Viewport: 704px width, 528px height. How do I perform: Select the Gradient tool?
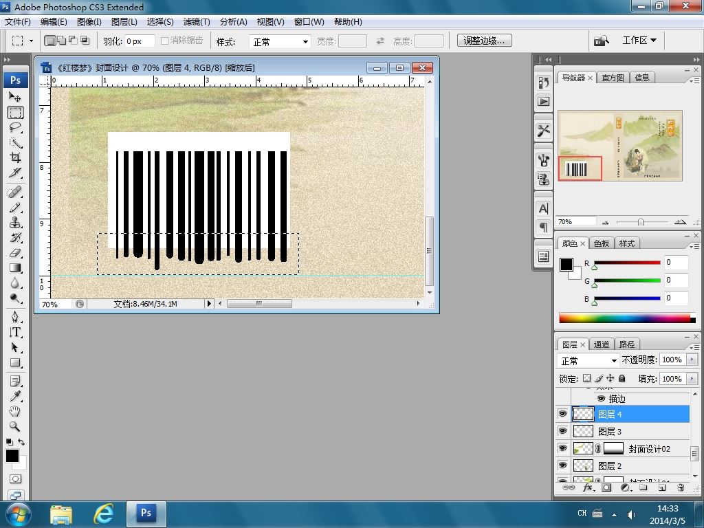pyautogui.click(x=15, y=268)
